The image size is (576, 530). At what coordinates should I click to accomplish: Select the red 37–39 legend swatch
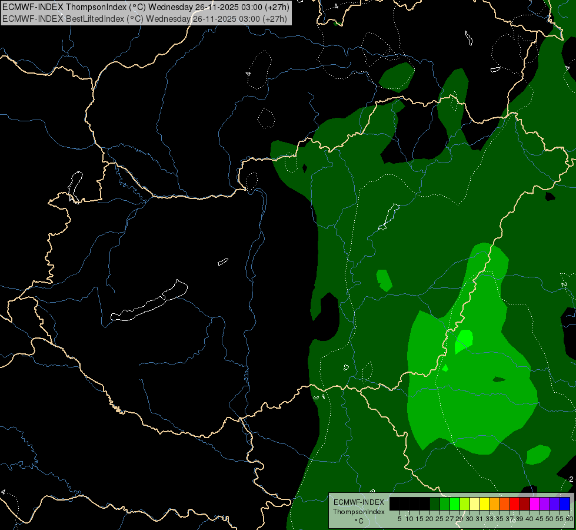coord(515,504)
